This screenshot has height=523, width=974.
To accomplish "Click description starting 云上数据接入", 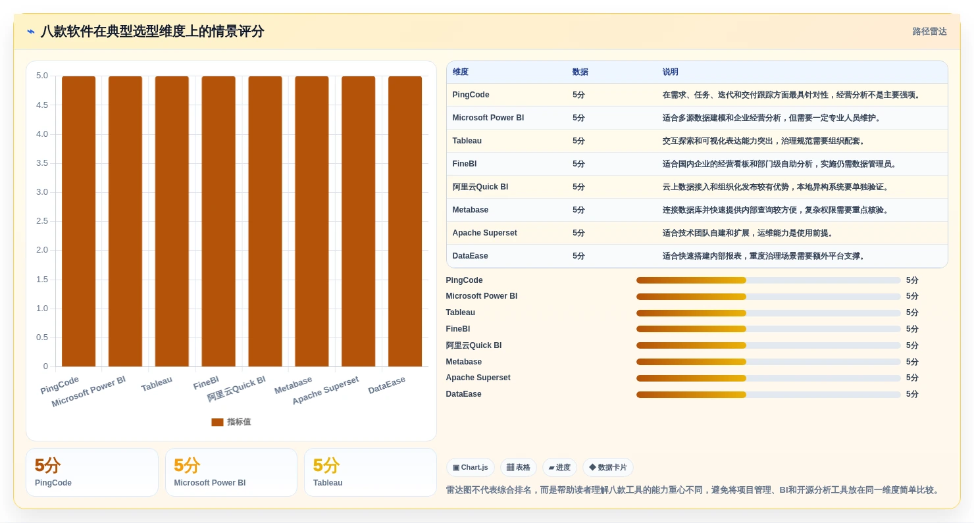I will 777,187.
